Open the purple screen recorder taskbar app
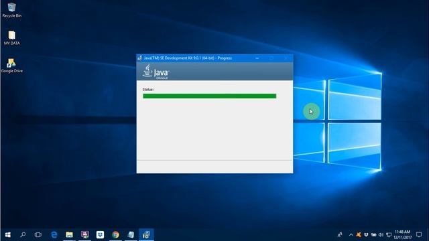429x241 pixels. click(85, 235)
